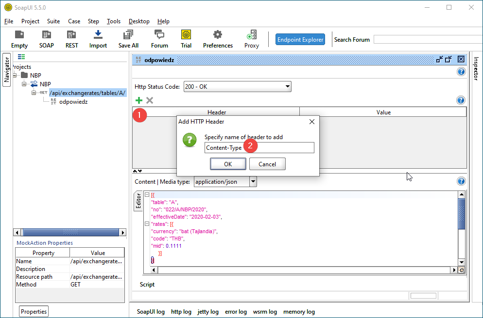
Task: Confirm header name with OK
Action: tap(228, 164)
